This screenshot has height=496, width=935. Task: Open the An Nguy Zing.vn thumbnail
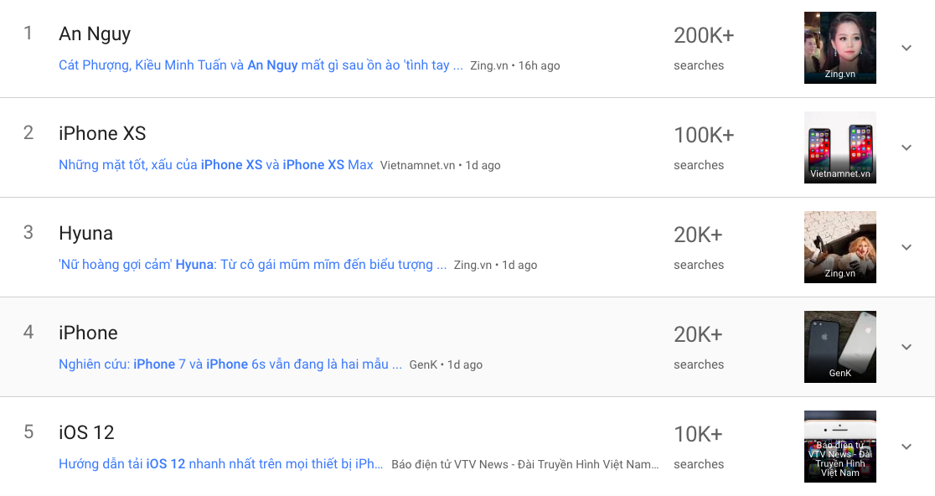[839, 48]
